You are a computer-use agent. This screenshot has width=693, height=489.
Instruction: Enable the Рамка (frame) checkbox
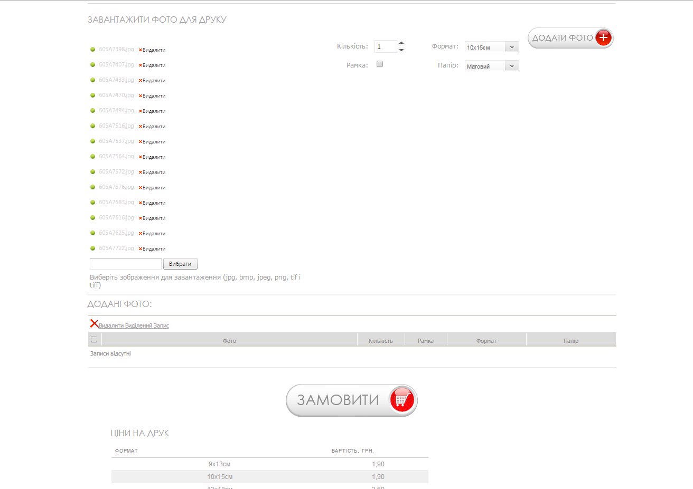[x=379, y=64]
